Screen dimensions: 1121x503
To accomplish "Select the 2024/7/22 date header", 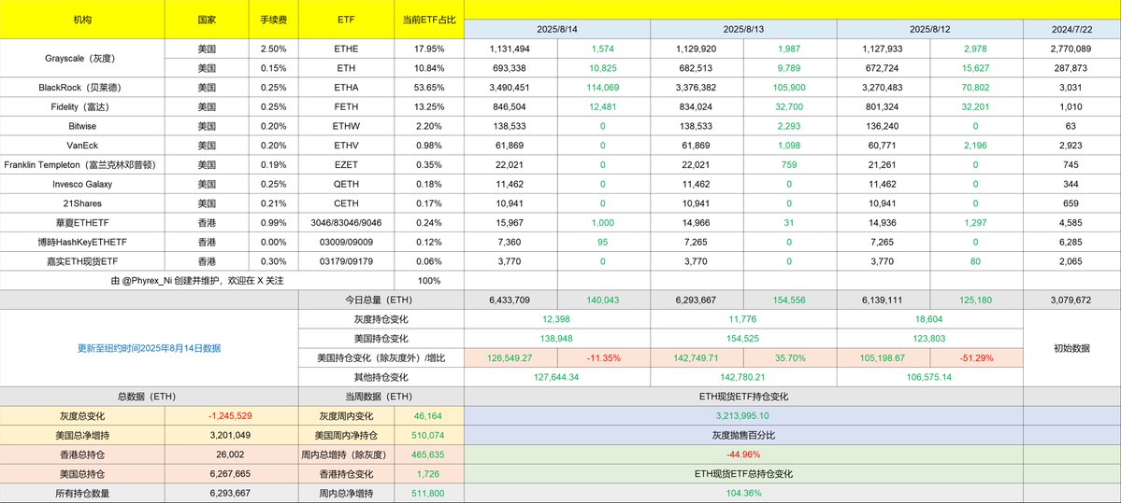I will [1072, 29].
